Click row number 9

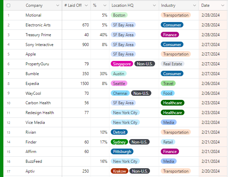8,93
